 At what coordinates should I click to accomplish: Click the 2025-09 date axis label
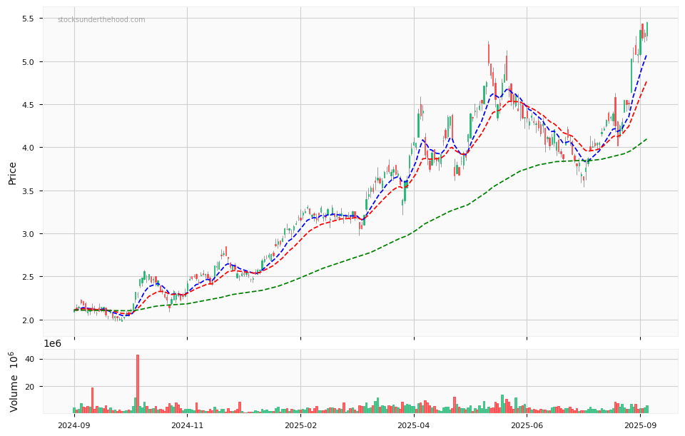click(640, 425)
